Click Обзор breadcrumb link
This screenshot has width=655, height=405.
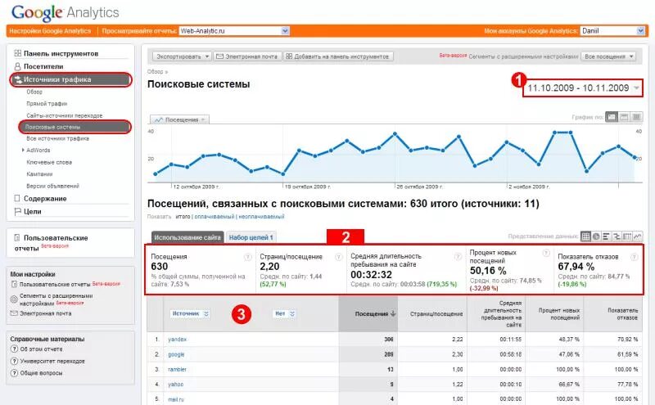point(155,72)
